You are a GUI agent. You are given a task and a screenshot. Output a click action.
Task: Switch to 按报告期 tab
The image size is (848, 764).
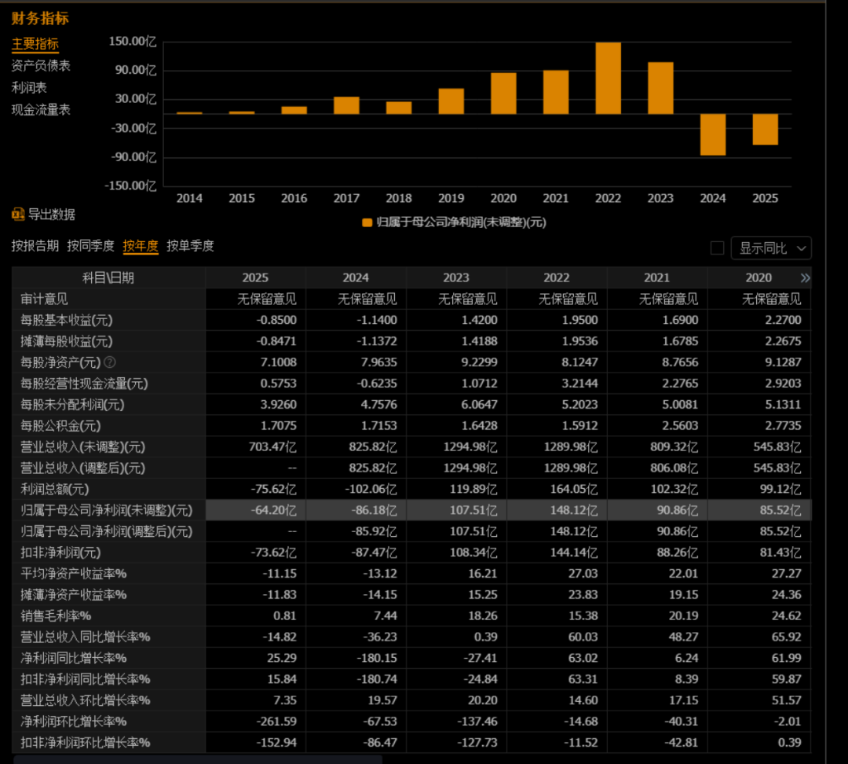coord(35,246)
